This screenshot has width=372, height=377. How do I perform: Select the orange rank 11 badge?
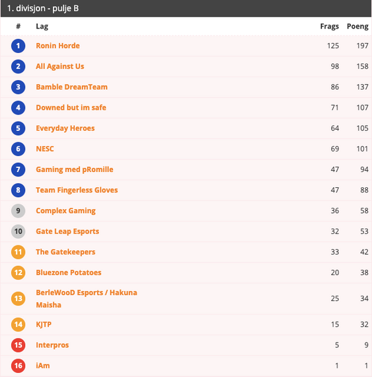click(x=19, y=252)
